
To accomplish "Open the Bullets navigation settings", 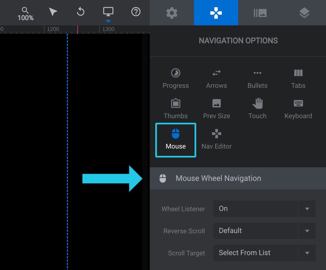I will click(x=257, y=78).
